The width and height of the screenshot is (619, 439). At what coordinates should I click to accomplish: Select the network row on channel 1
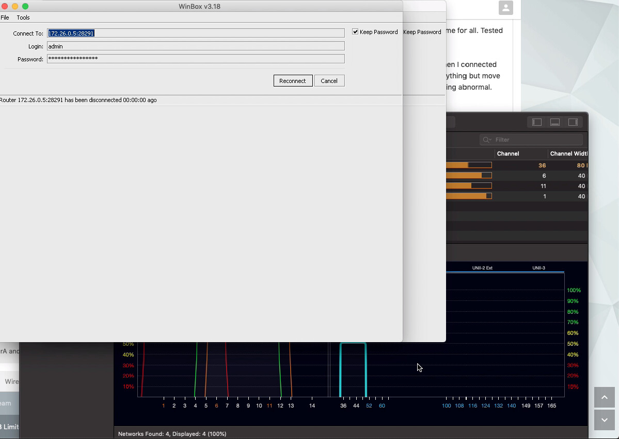pyautogui.click(x=517, y=196)
